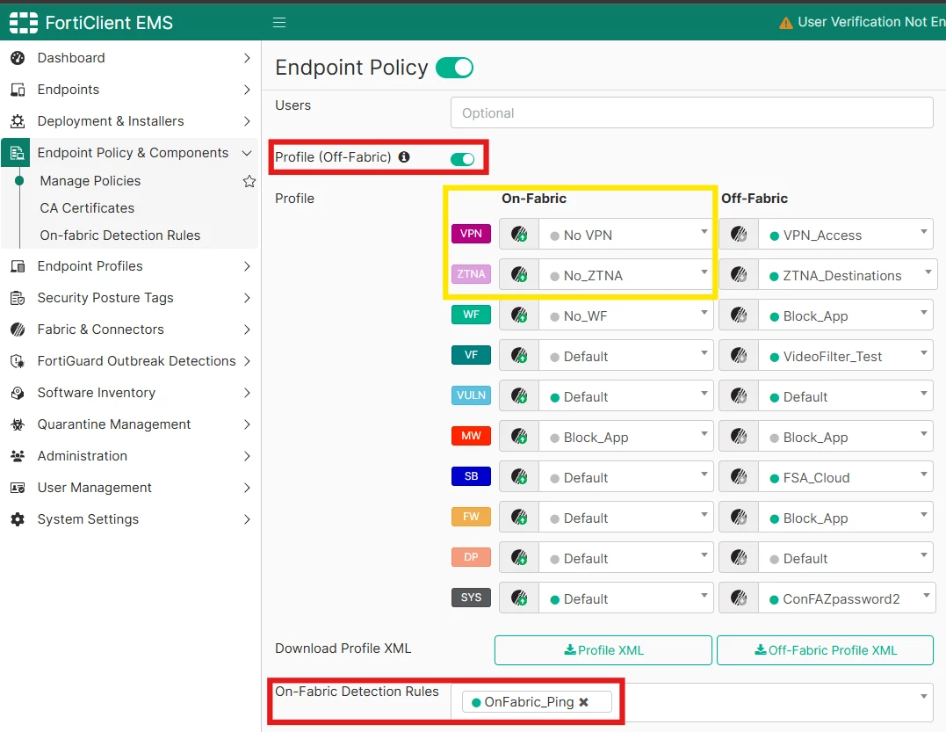Image resolution: width=946 pixels, height=732 pixels.
Task: Click the Quarantine Management biohazard icon
Action: click(18, 424)
